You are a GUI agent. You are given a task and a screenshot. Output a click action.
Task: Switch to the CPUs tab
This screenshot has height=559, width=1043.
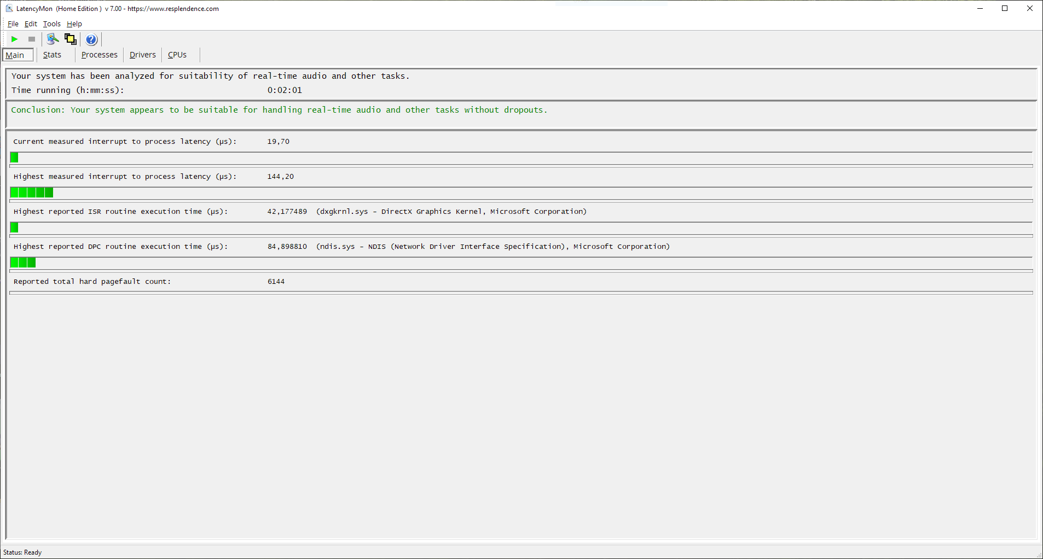177,55
